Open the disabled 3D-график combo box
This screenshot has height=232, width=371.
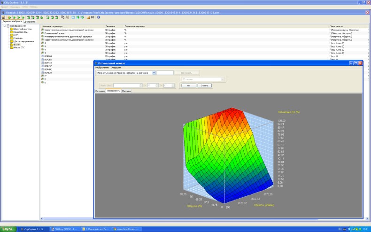pos(222,79)
